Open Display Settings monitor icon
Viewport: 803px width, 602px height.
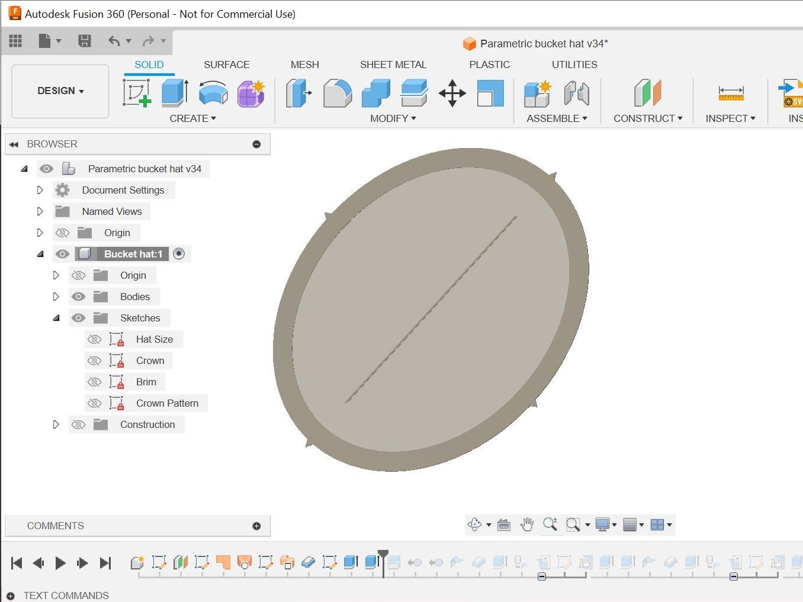[x=602, y=524]
